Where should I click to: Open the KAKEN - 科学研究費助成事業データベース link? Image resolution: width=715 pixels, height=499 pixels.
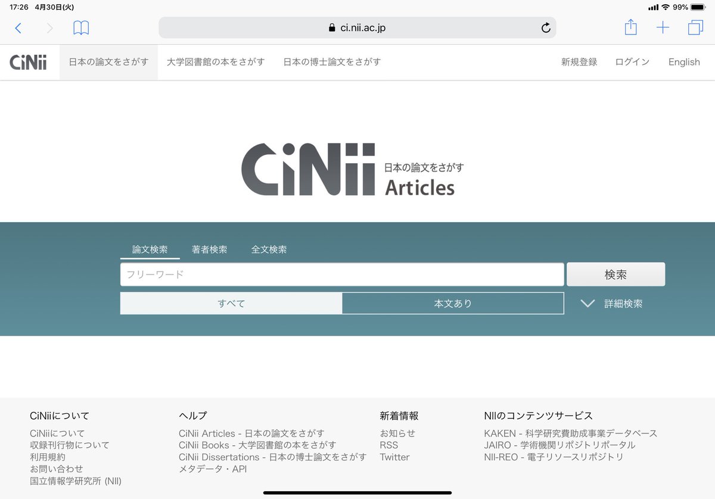(x=571, y=433)
